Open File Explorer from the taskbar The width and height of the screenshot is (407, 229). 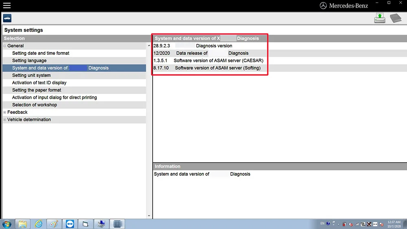22,224
